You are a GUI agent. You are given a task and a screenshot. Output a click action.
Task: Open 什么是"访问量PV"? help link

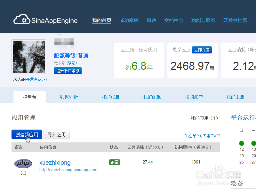(202, 136)
